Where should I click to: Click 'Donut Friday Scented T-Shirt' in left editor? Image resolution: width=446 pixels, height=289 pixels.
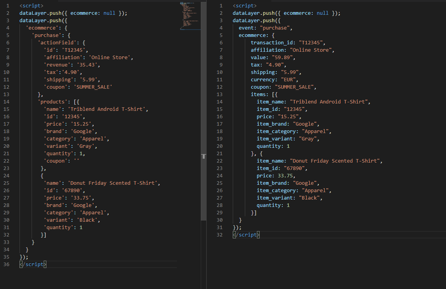pos(114,183)
